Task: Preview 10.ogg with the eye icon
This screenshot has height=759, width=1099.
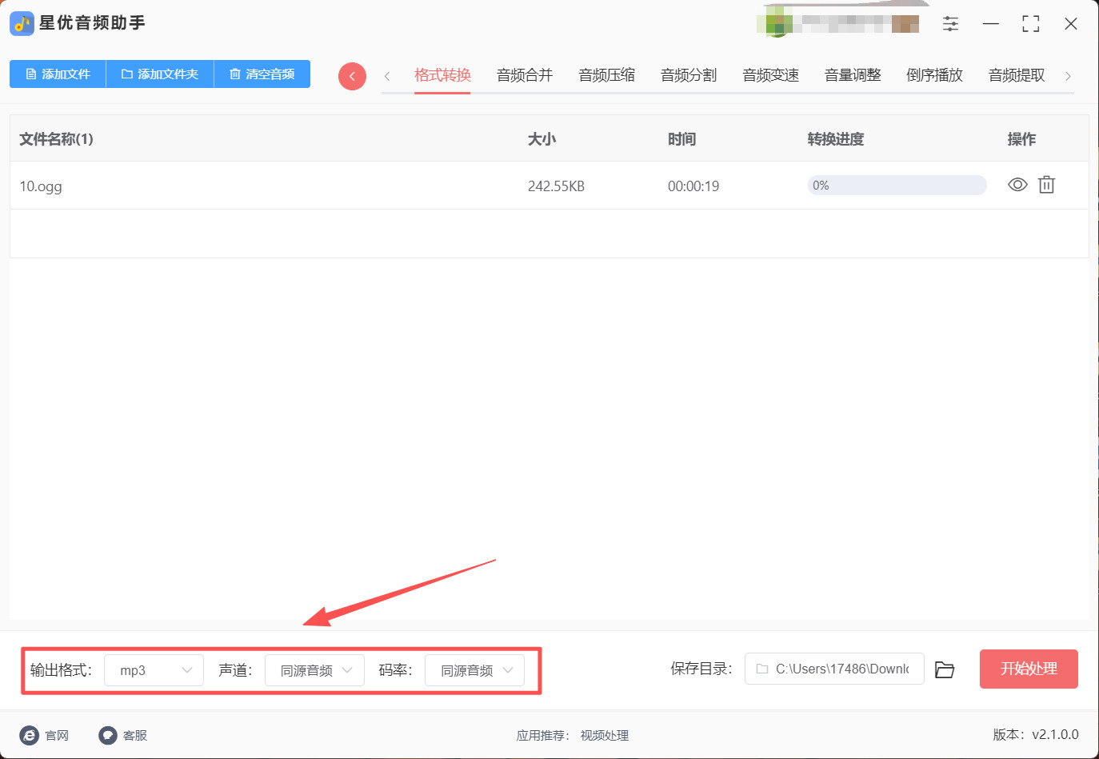Action: (1017, 185)
